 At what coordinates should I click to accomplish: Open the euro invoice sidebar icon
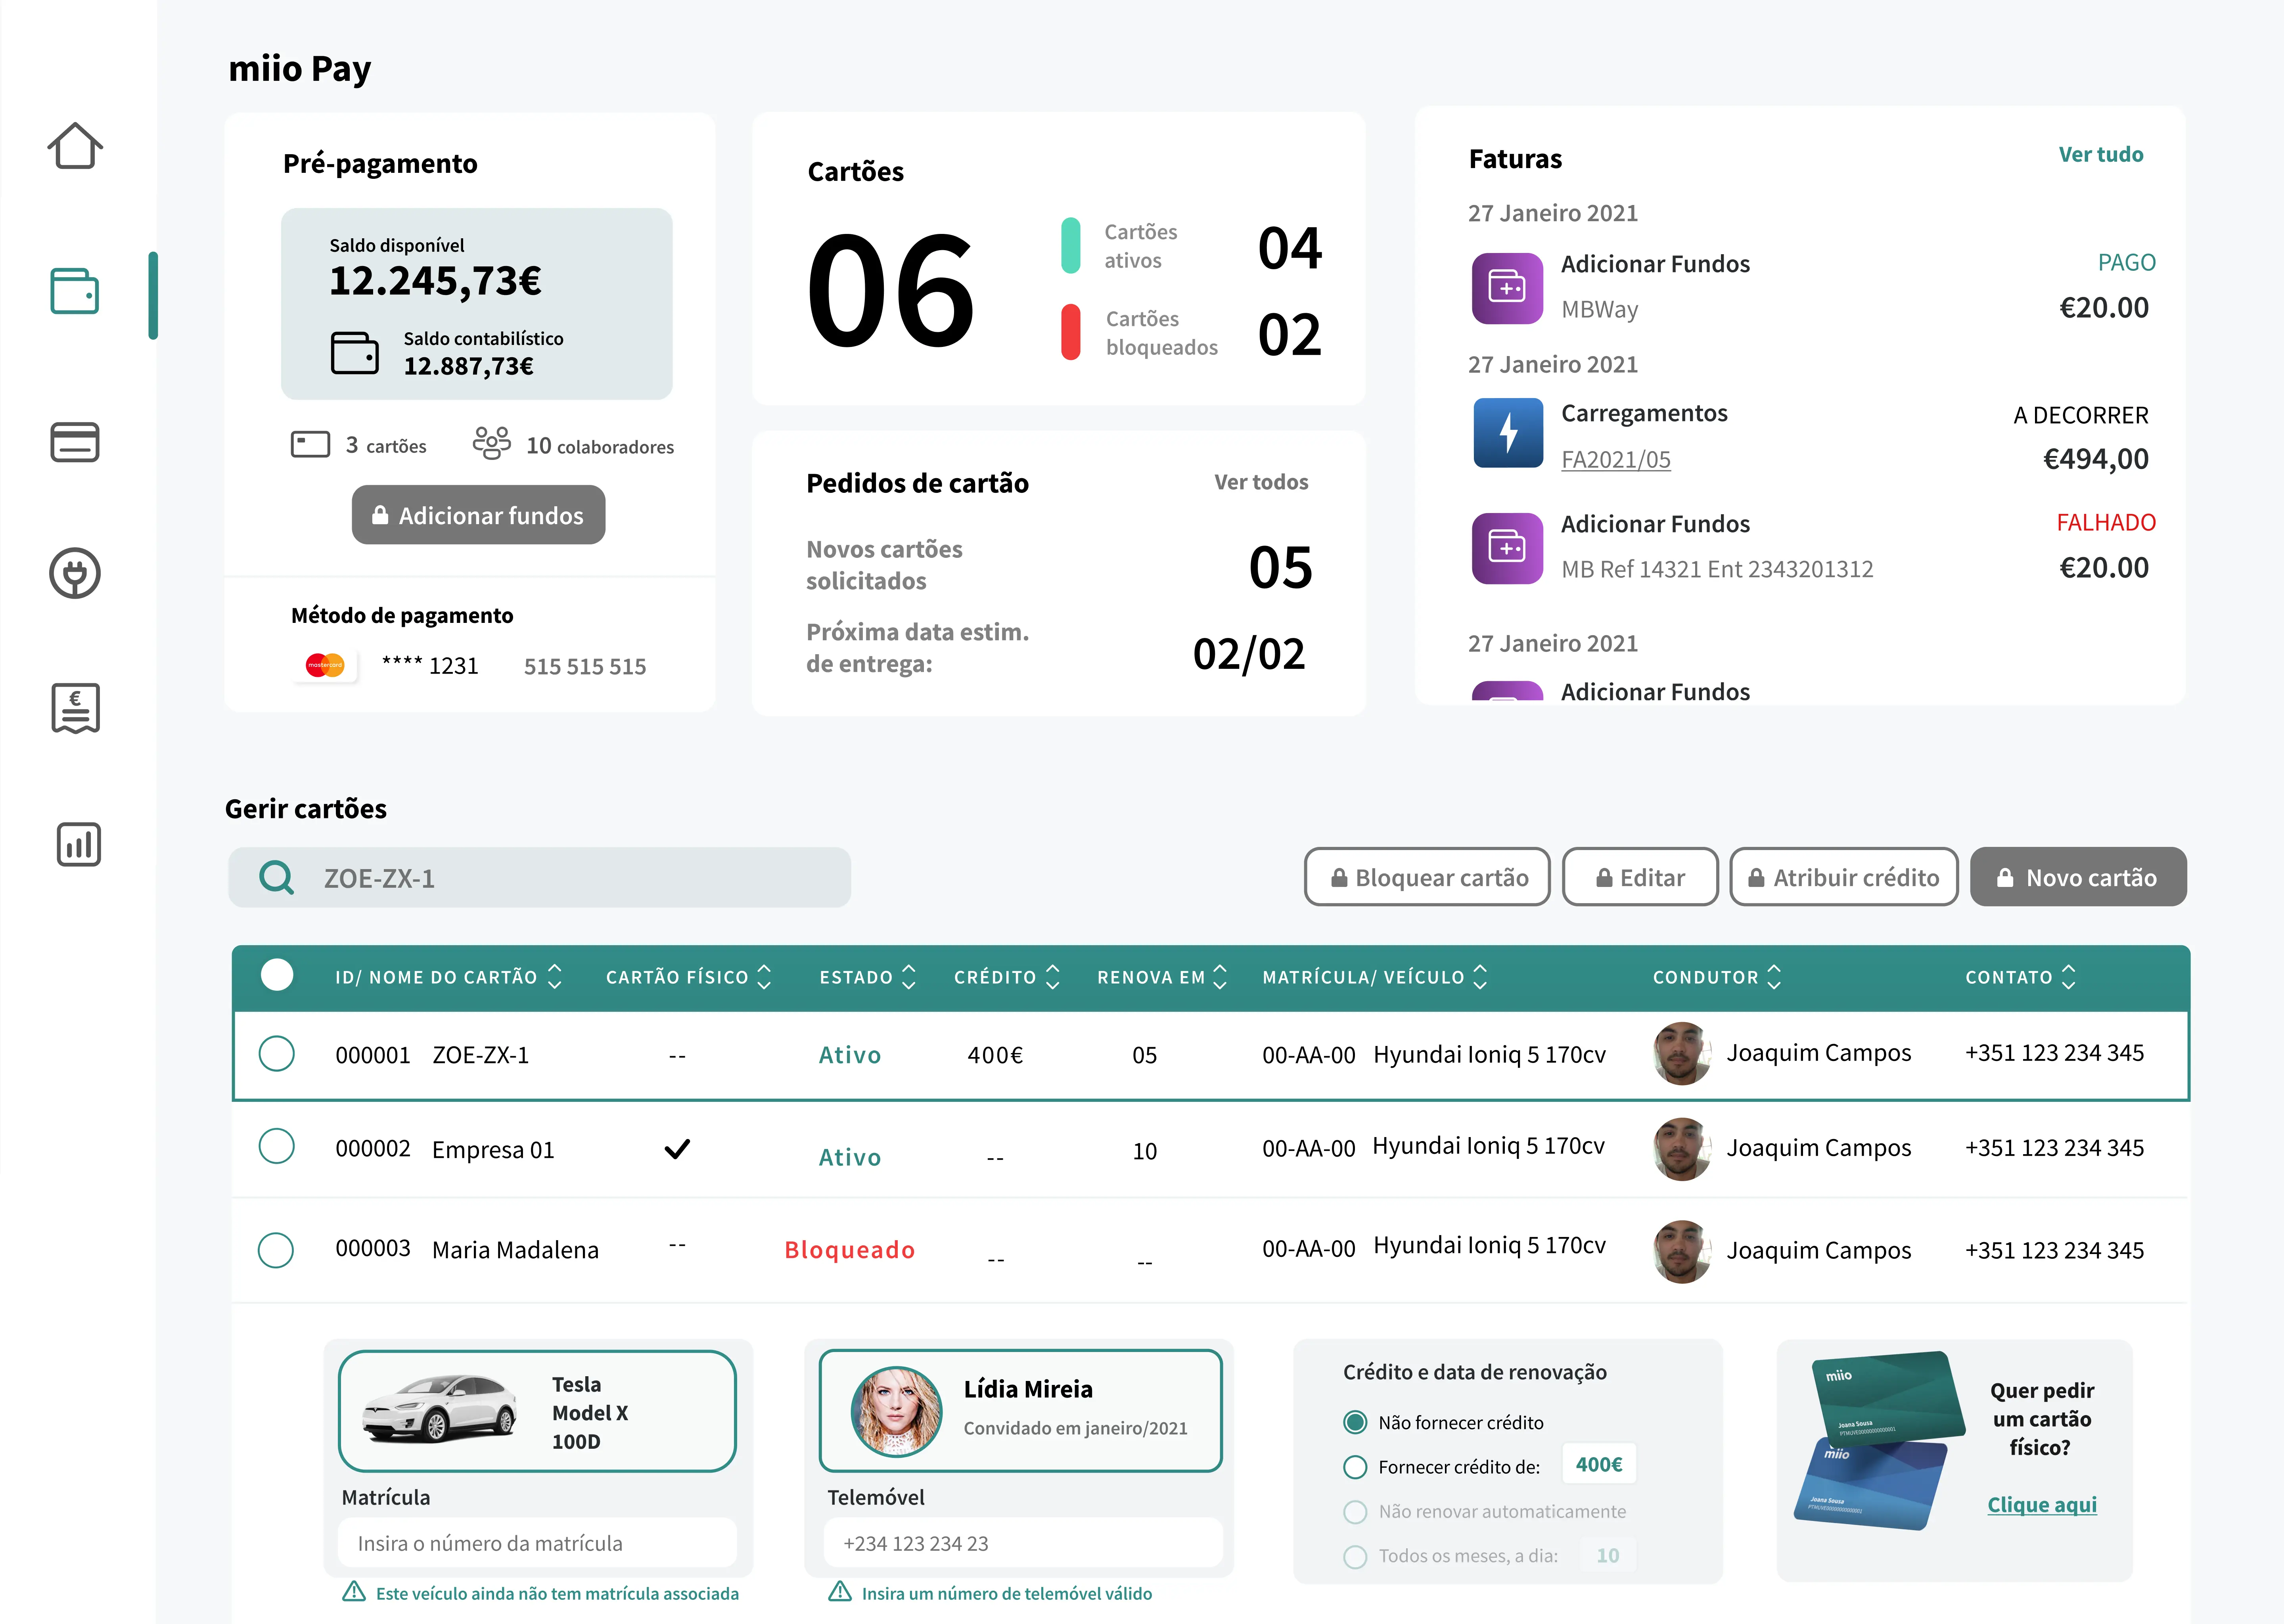point(76,708)
